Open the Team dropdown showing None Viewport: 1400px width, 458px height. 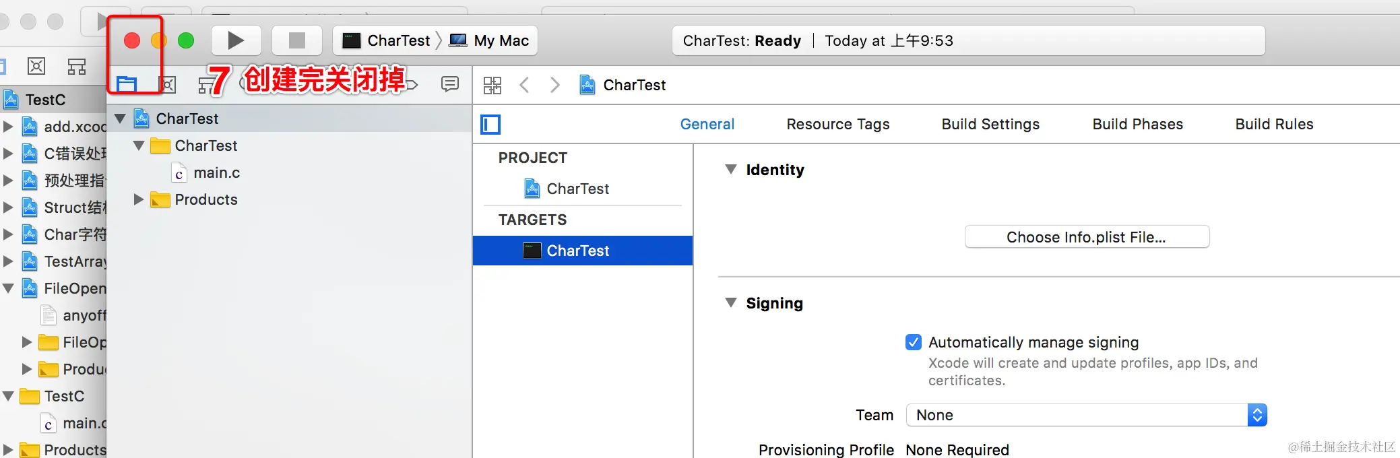(1087, 415)
